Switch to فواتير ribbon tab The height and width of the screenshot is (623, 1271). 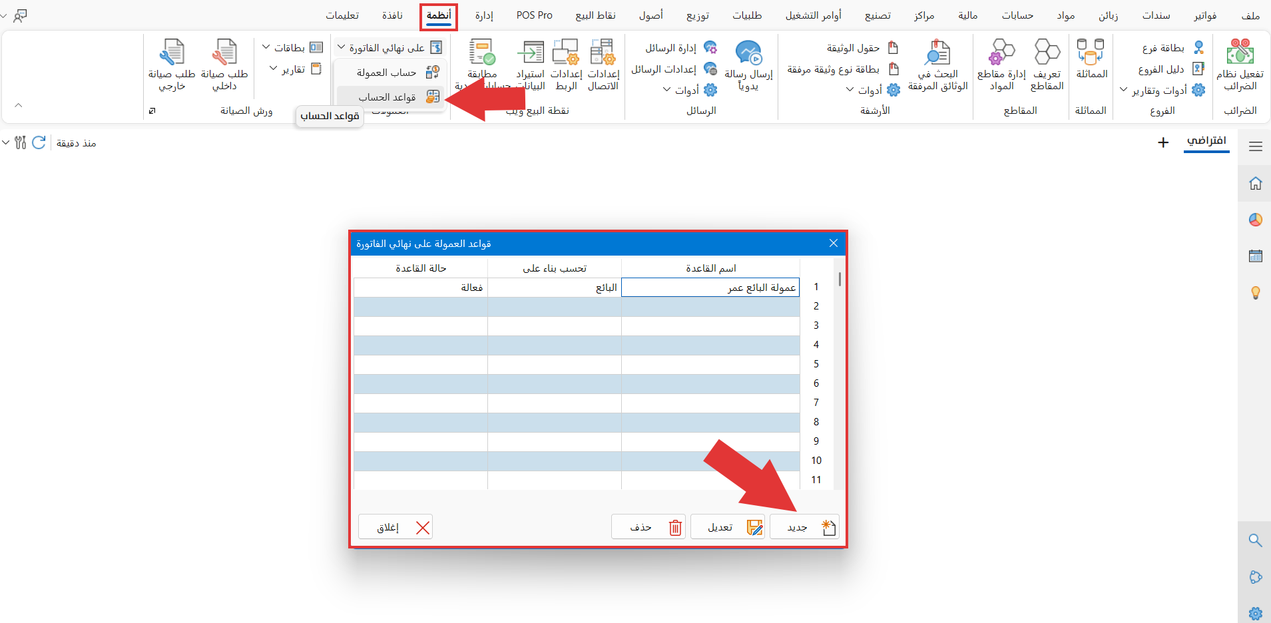(x=1205, y=15)
